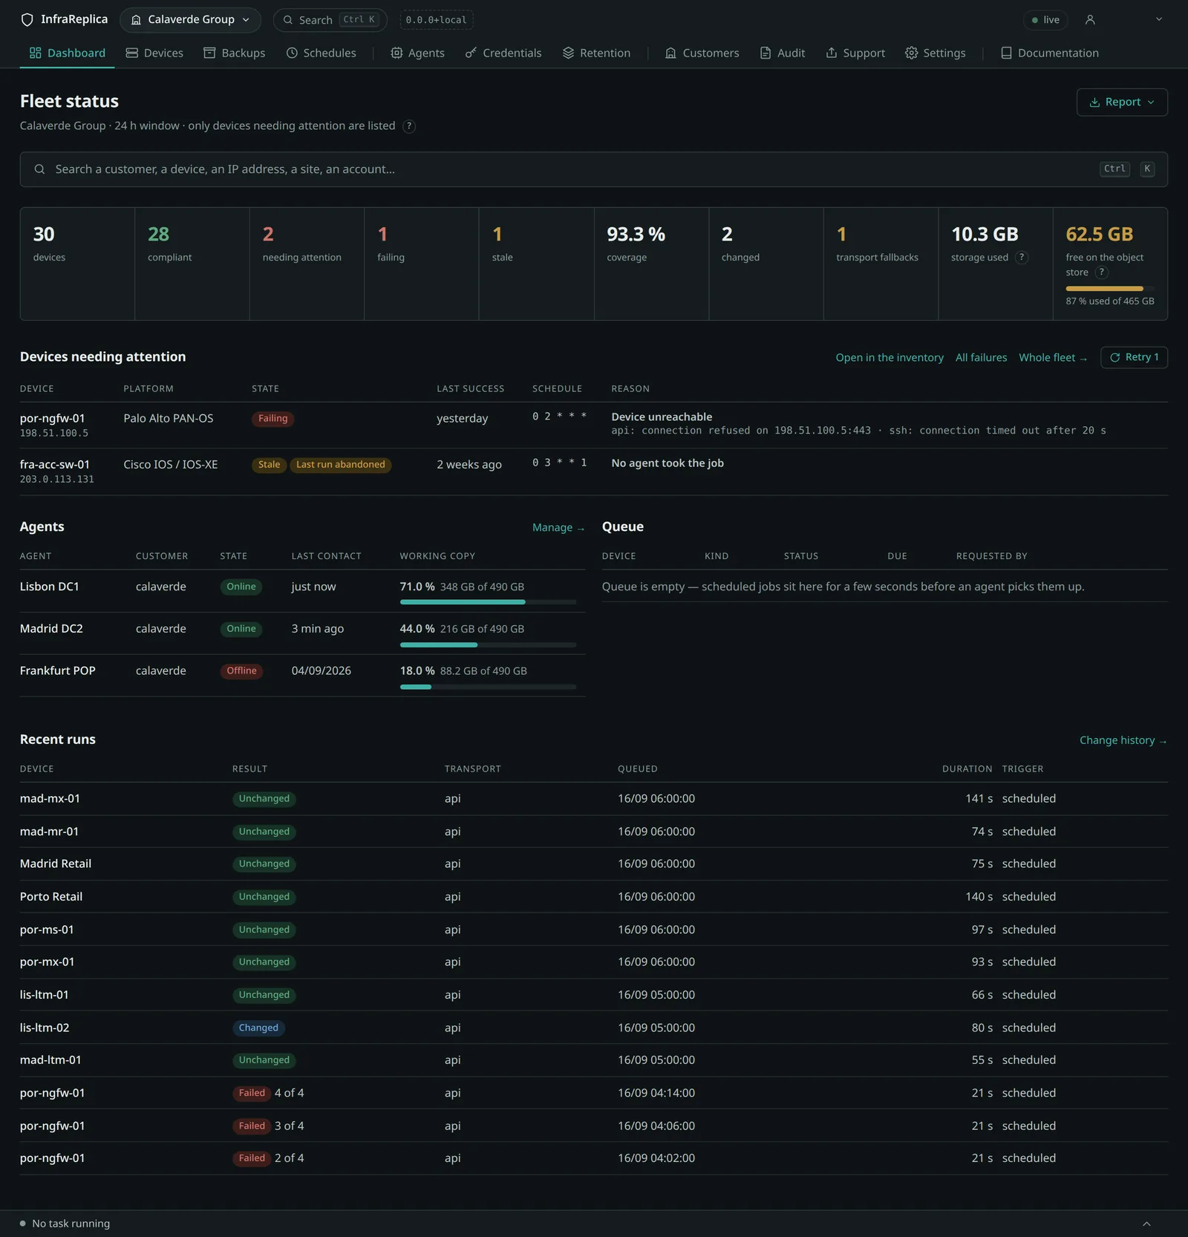Click the 1 transport fallbacks stat card
1188x1237 pixels.
[881, 264]
